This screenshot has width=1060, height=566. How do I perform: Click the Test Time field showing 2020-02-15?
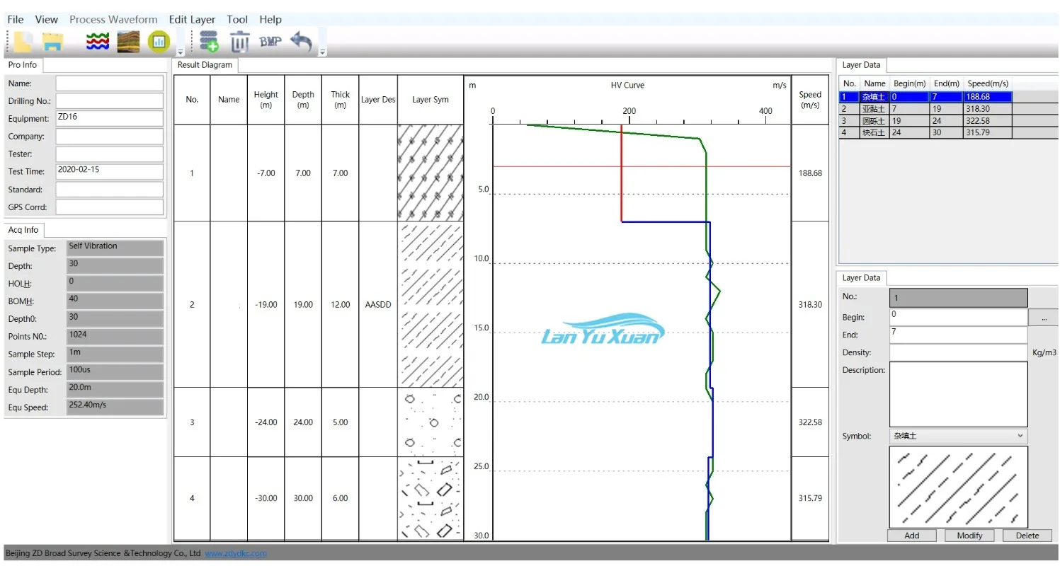click(110, 172)
